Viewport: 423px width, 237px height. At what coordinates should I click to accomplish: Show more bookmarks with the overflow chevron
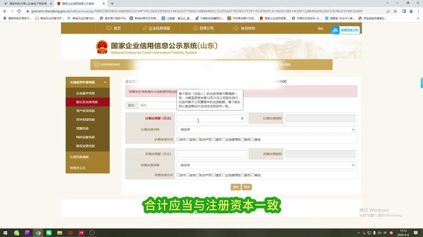[x=418, y=18]
